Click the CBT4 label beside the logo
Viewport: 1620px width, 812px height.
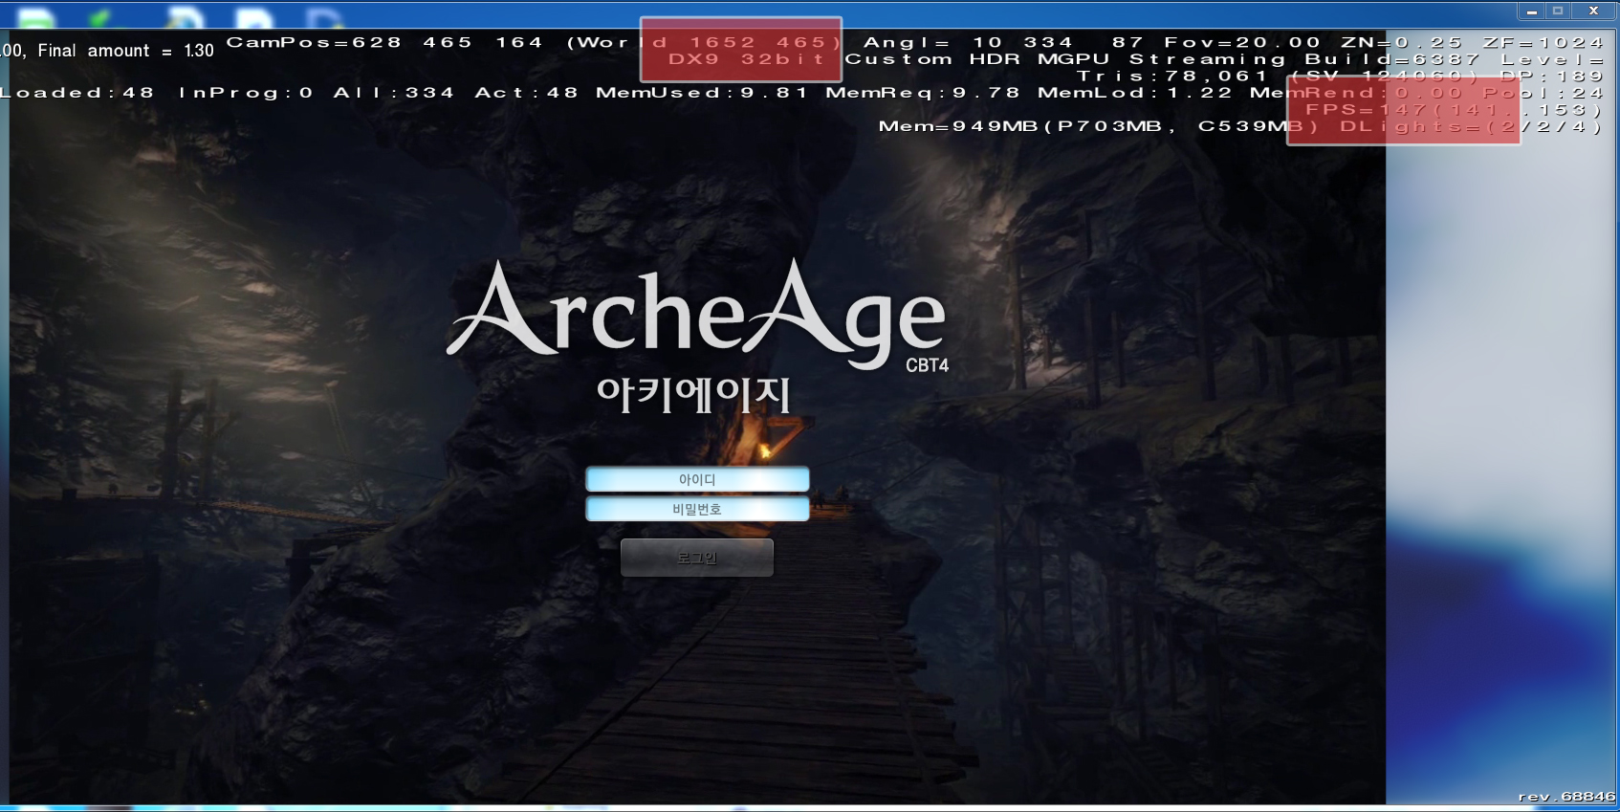click(927, 365)
